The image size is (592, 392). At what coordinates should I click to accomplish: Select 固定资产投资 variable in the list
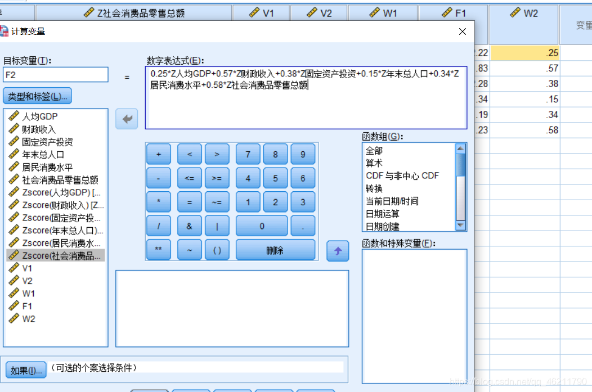(47, 142)
